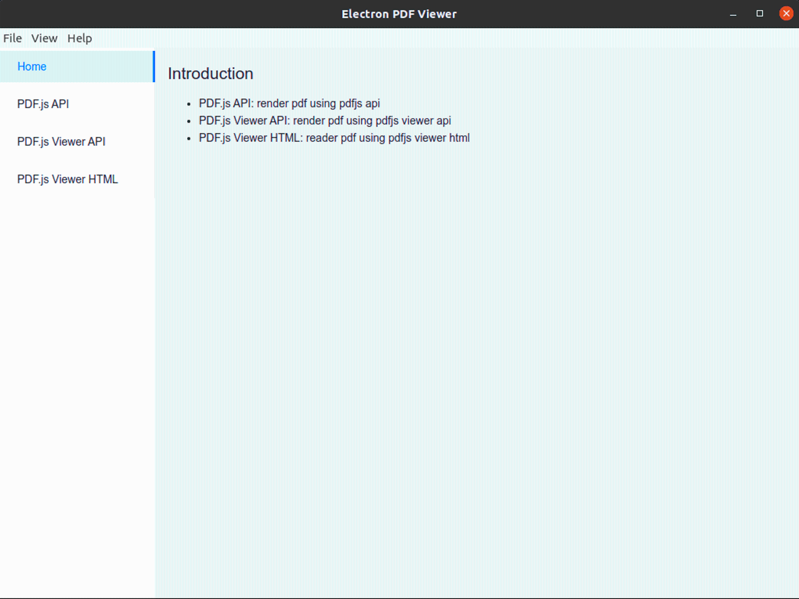This screenshot has height=599, width=799.
Task: Select the Home sidebar item
Action: 77,66
